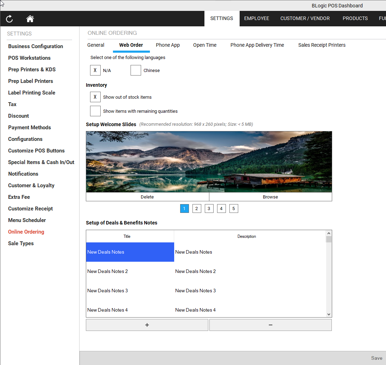Open the PRODUCTS menu
This screenshot has height=365, width=386.
(x=355, y=18)
